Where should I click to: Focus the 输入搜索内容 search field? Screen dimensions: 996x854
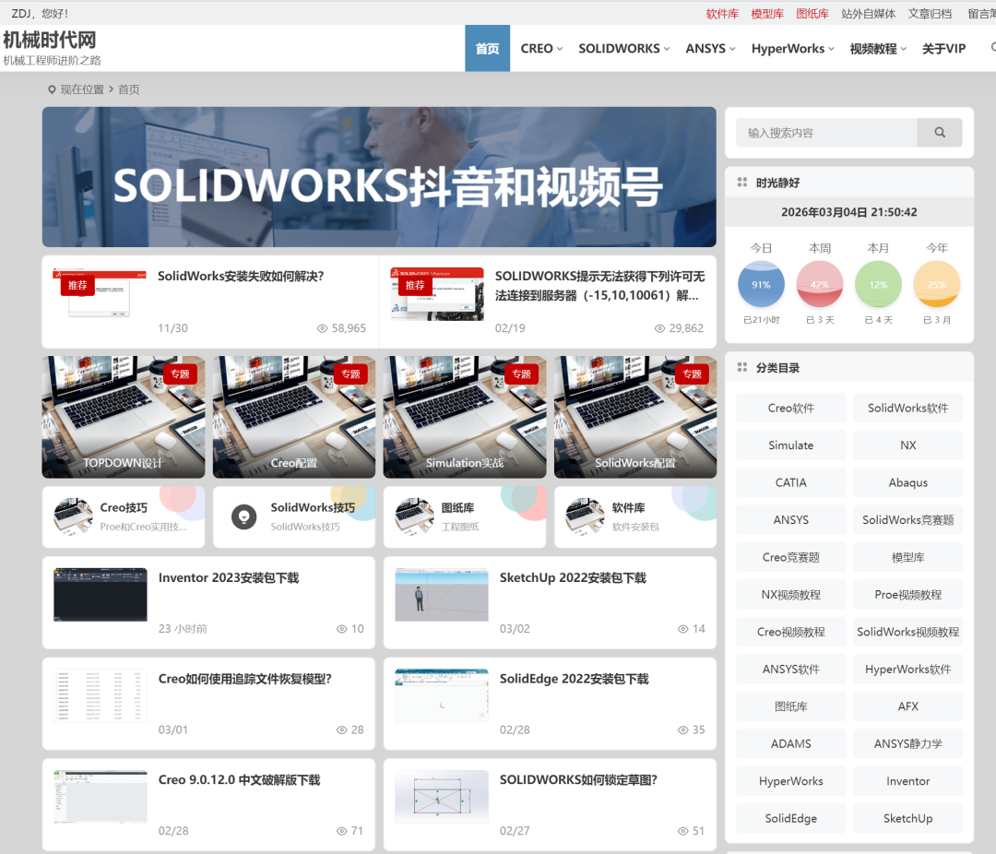(826, 133)
